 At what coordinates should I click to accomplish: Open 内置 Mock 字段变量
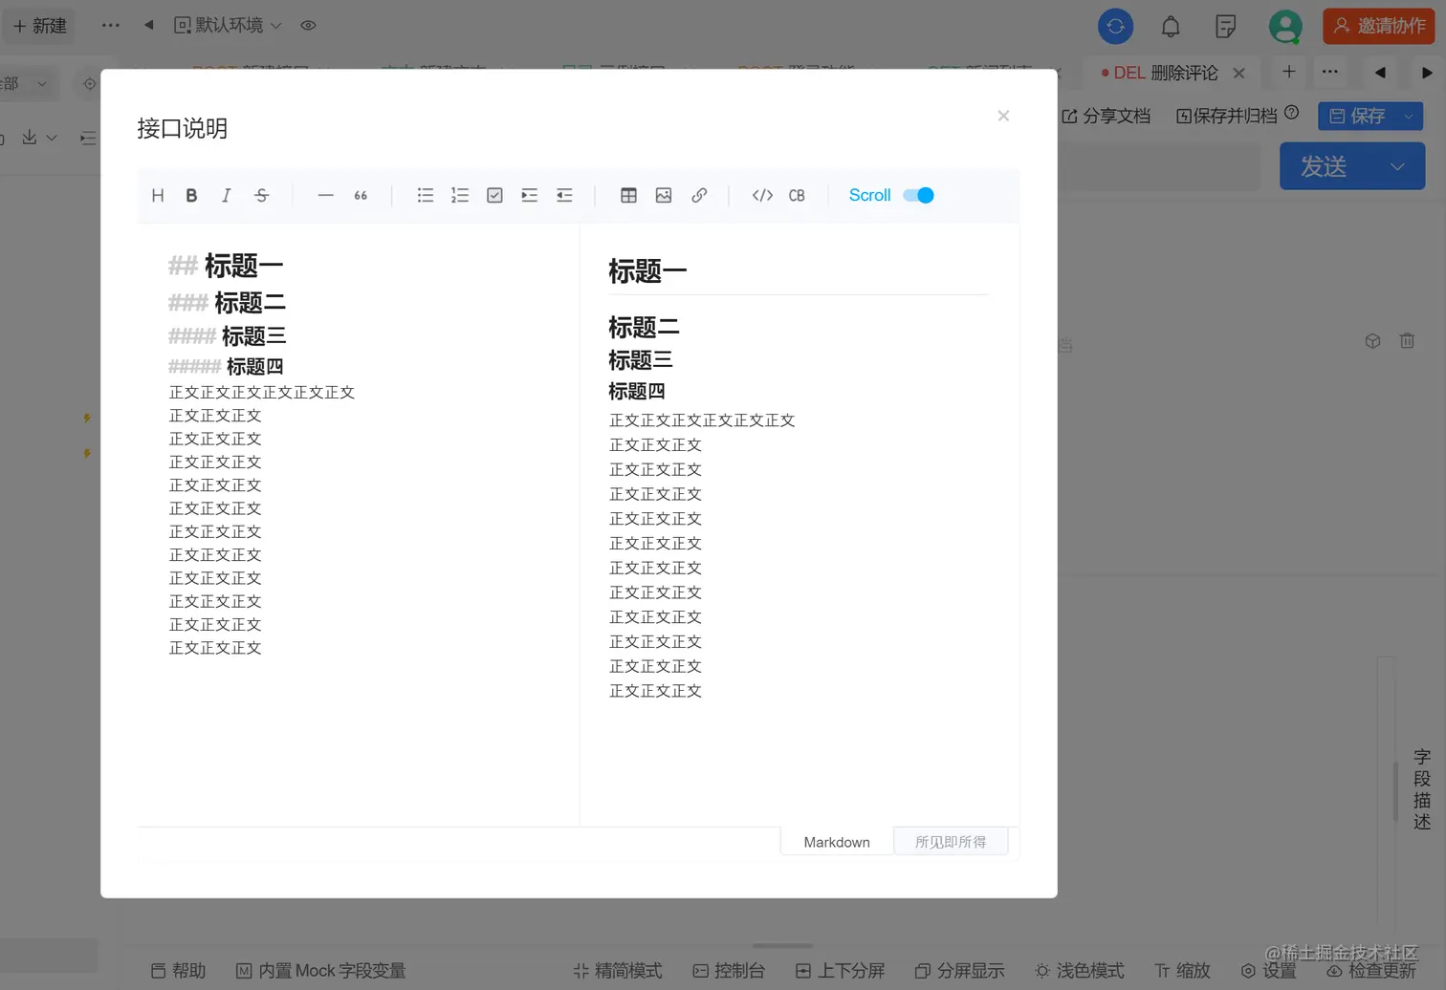(x=321, y=970)
